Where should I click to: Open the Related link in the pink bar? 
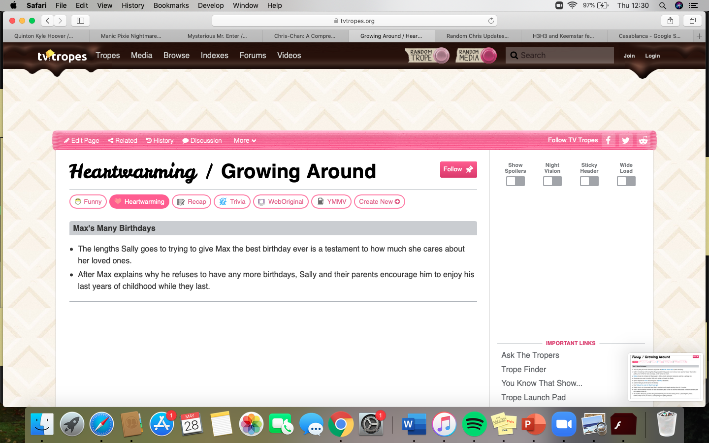[x=123, y=140]
